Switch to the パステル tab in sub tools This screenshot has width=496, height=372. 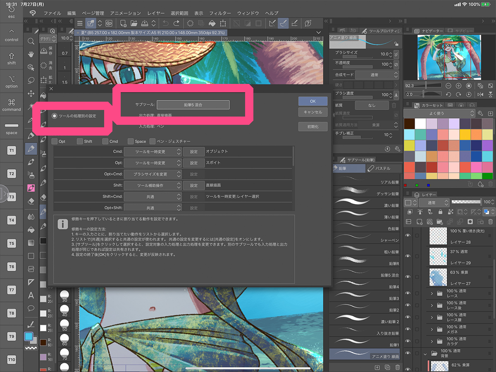tap(379, 168)
